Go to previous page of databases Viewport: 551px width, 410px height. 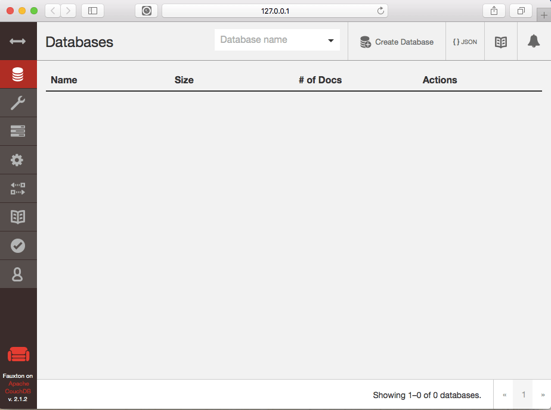[504, 395]
